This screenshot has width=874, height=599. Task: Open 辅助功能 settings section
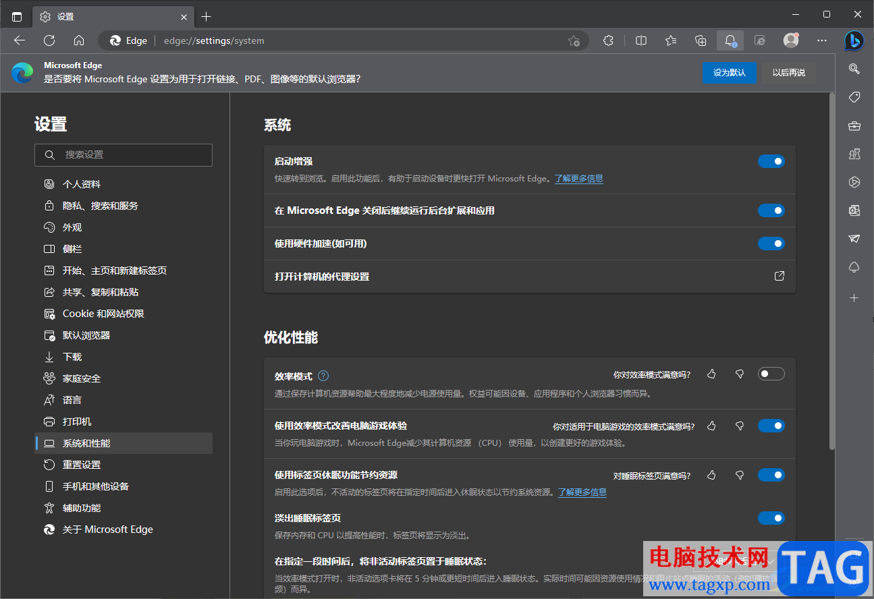click(x=124, y=508)
